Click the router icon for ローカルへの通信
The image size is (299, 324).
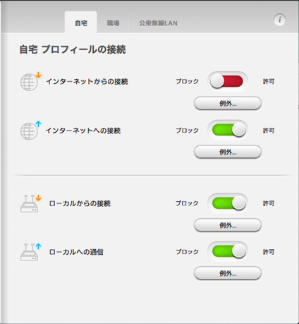point(30,252)
